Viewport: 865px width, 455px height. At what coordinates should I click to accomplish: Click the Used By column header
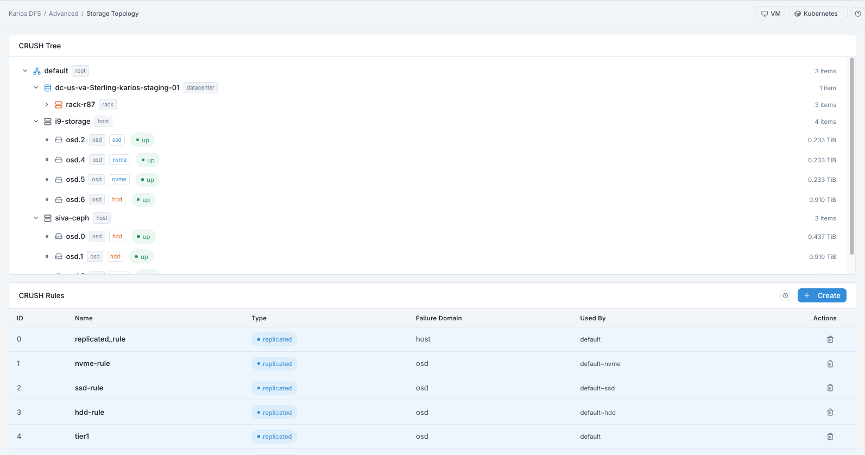pyautogui.click(x=592, y=318)
